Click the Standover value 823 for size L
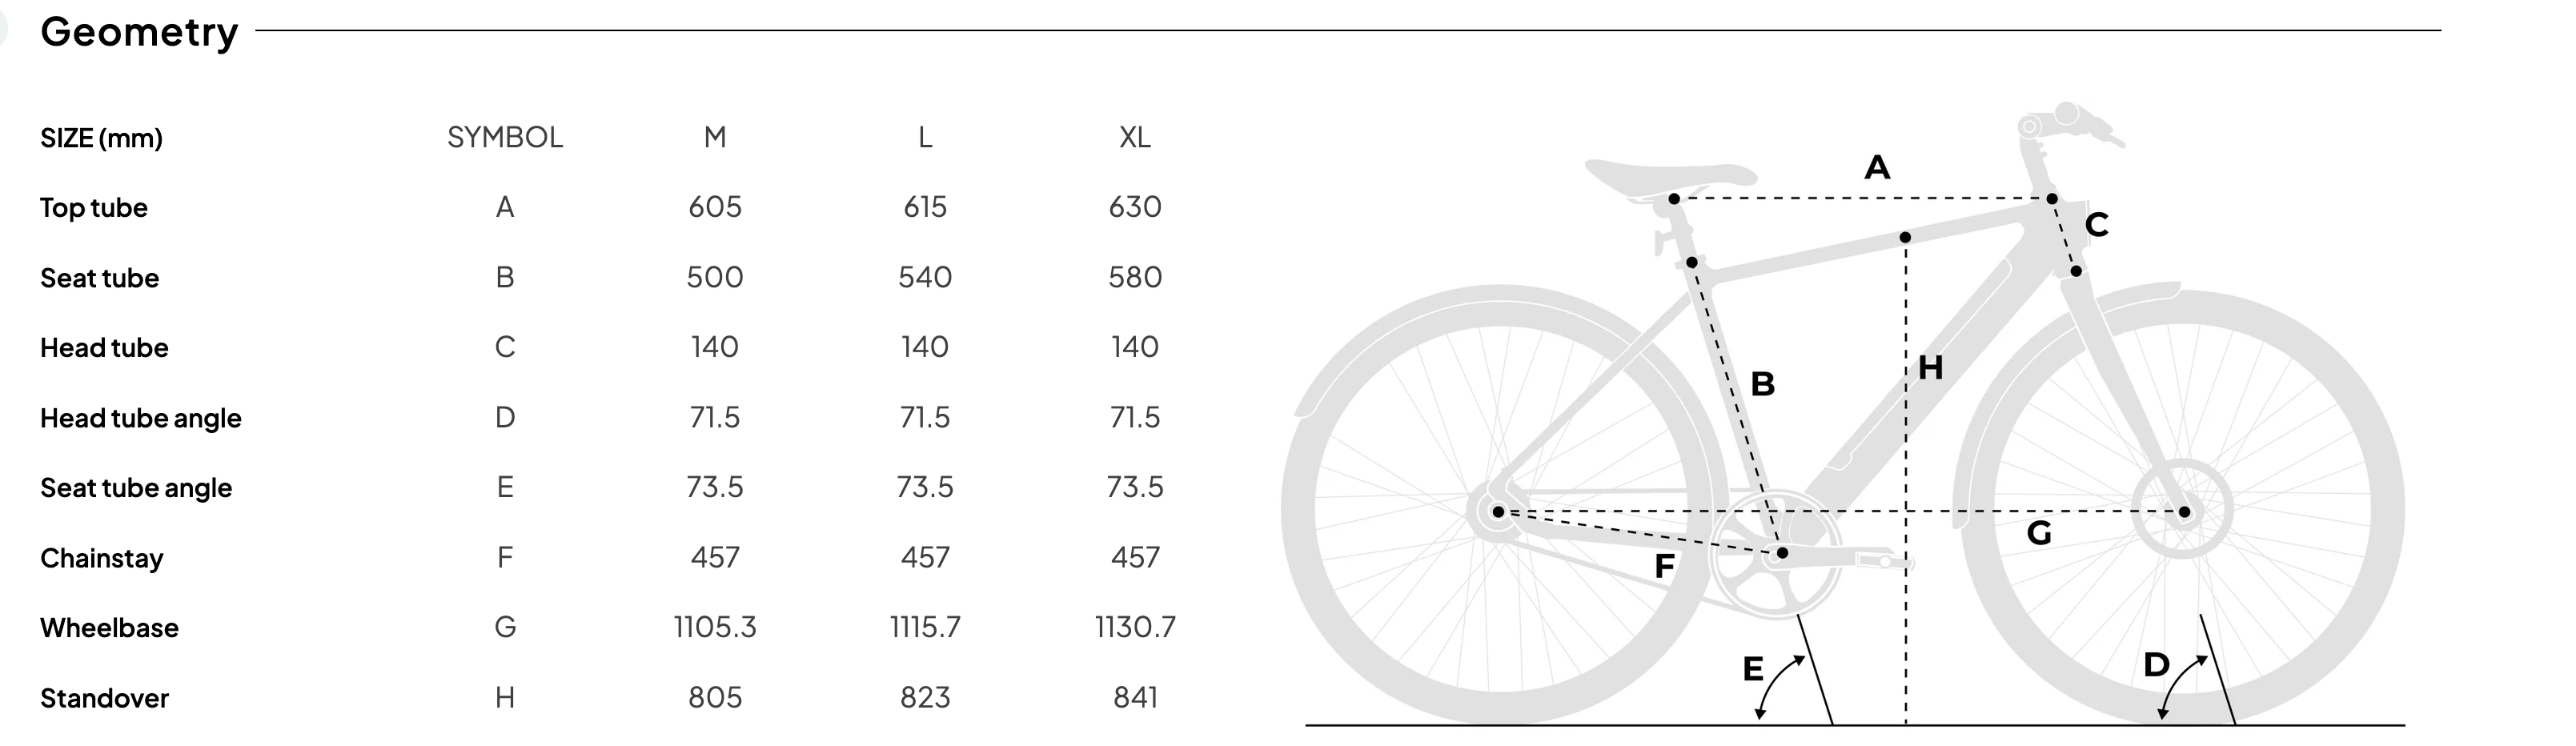Image resolution: width=2576 pixels, height=746 pixels. click(x=924, y=697)
